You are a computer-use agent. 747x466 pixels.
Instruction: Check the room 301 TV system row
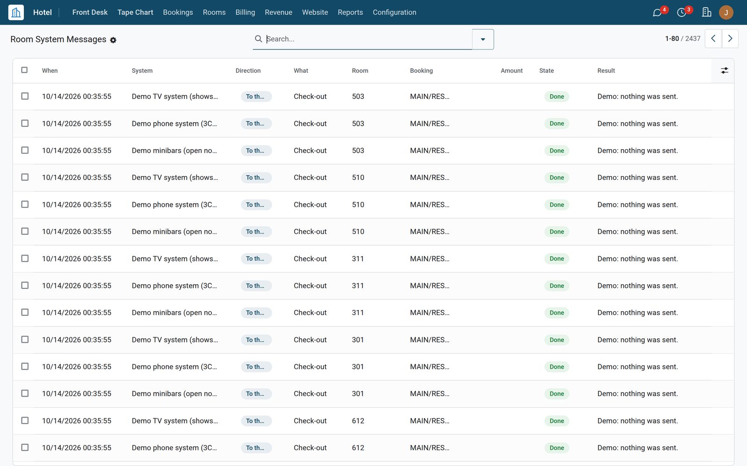pos(25,339)
